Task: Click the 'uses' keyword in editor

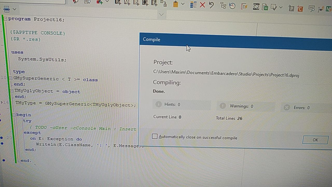Action: pyautogui.click(x=17, y=52)
